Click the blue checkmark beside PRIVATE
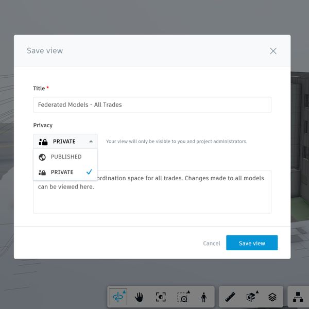 click(89, 172)
